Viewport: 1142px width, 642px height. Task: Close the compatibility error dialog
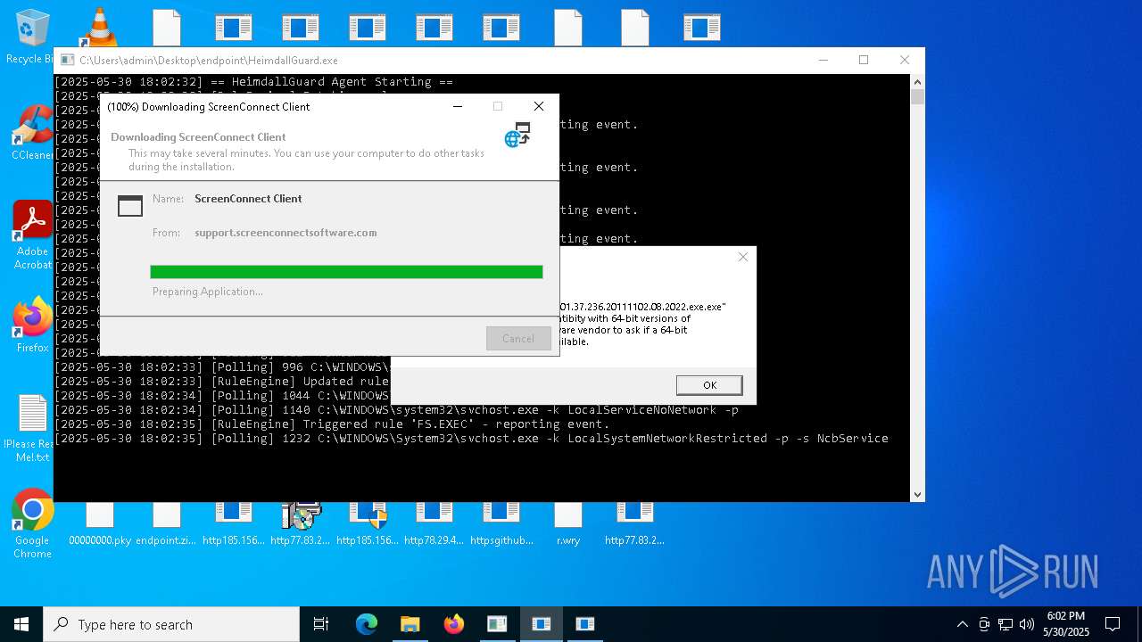(x=743, y=257)
